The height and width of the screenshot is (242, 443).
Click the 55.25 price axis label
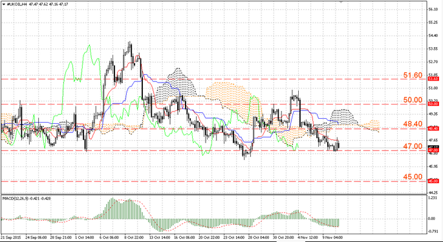433,23
